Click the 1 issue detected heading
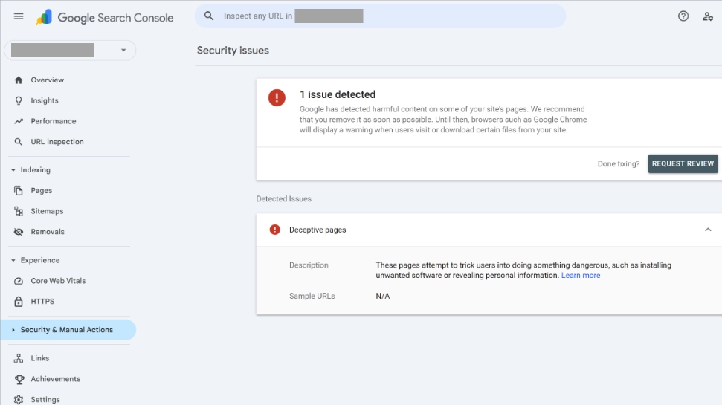 pos(338,94)
